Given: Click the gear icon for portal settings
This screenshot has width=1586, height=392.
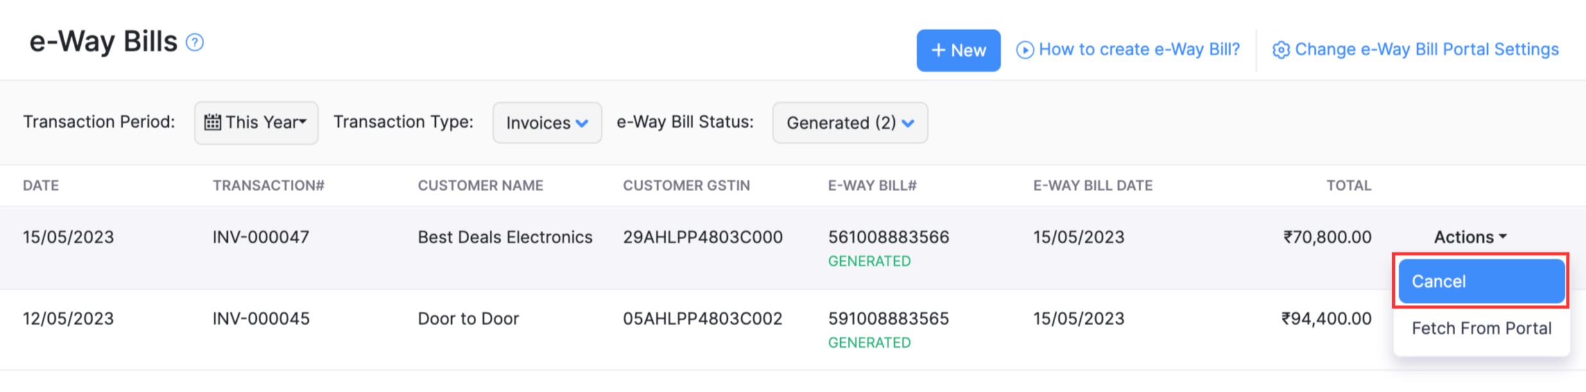Looking at the screenshot, I should [1281, 49].
